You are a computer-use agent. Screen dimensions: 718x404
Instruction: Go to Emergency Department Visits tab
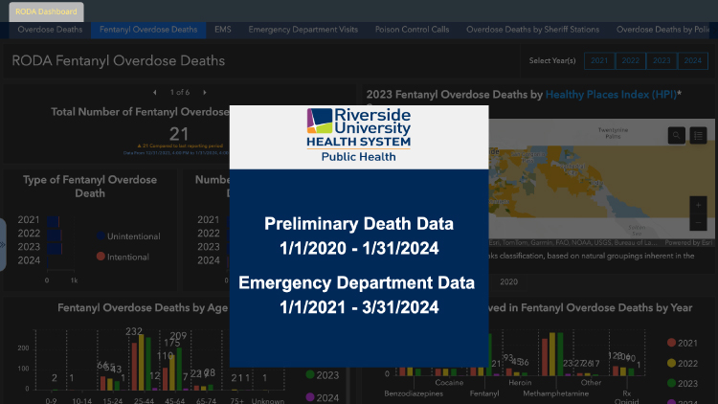tap(303, 30)
